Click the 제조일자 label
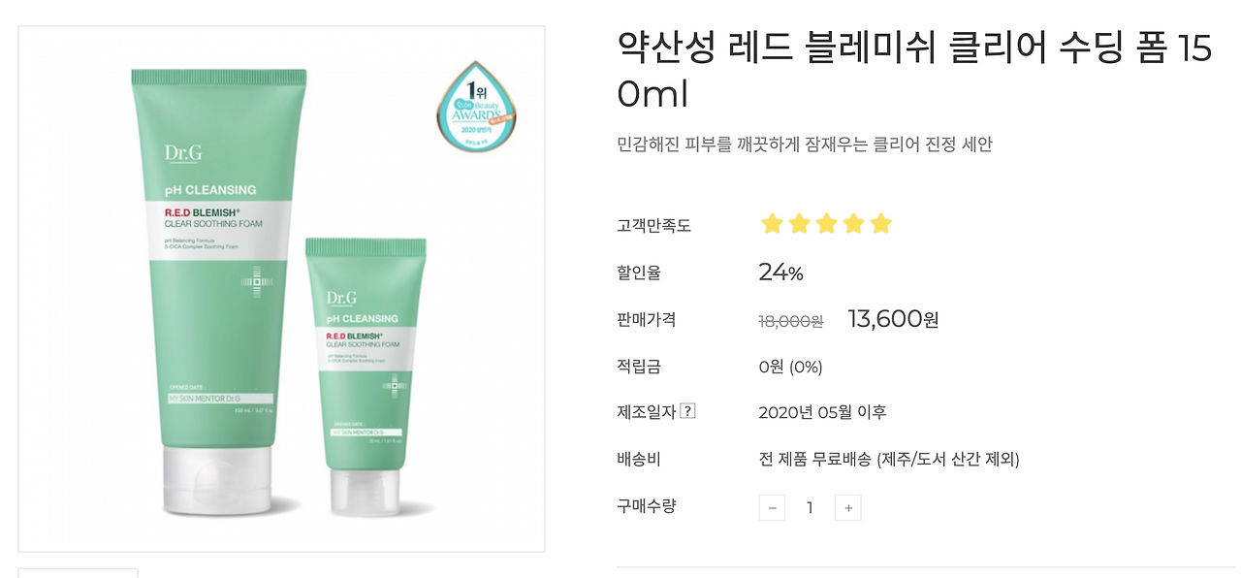Viewport: 1241px width, 578px height. (647, 411)
